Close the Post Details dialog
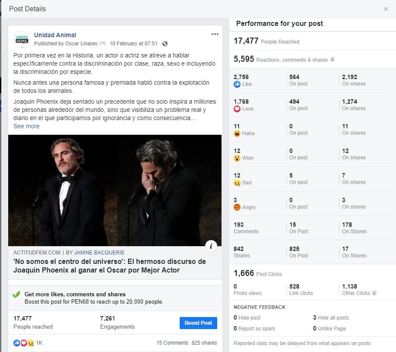The height and width of the screenshot is (352, 396). [x=386, y=9]
